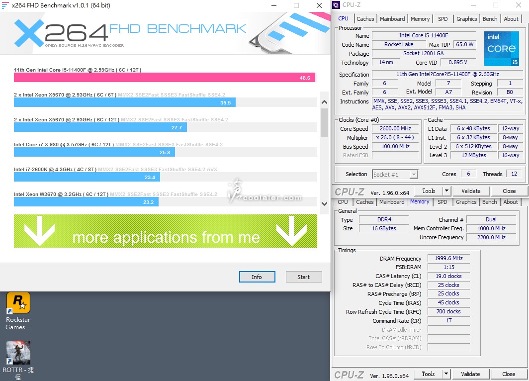Viewport: 529px width, 381px height.
Task: Open Rockstar Games desktop shortcut
Action: (18, 311)
